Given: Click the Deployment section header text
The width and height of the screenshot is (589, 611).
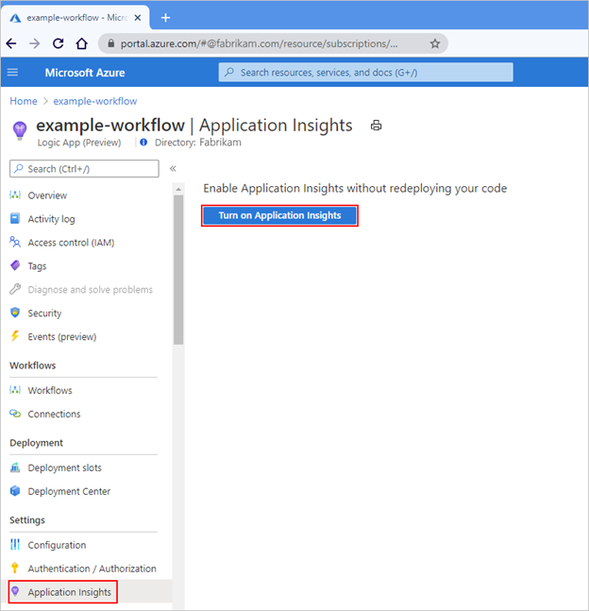Looking at the screenshot, I should pyautogui.click(x=36, y=443).
